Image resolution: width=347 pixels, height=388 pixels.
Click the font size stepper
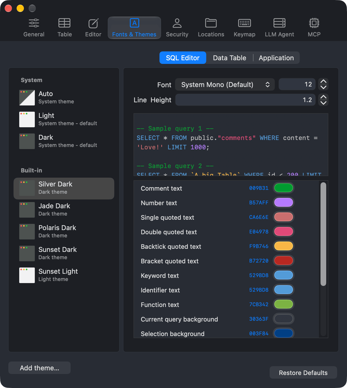point(323,84)
